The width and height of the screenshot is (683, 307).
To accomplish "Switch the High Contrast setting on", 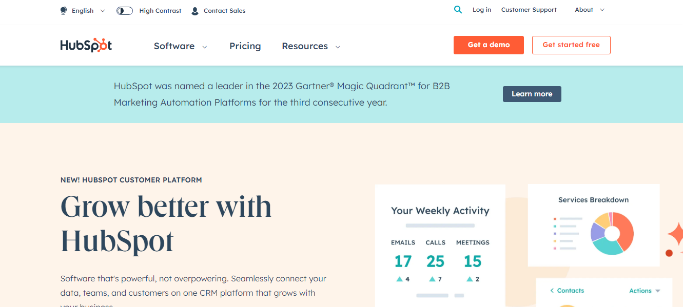I will coord(124,10).
